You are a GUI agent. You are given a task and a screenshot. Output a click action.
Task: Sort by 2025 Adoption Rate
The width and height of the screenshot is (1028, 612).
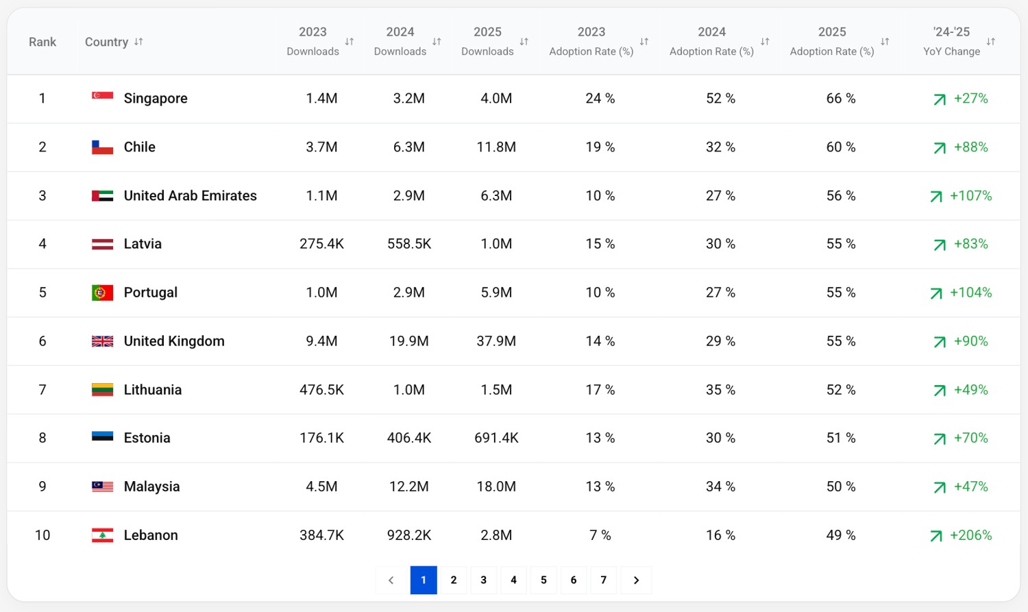click(x=885, y=42)
